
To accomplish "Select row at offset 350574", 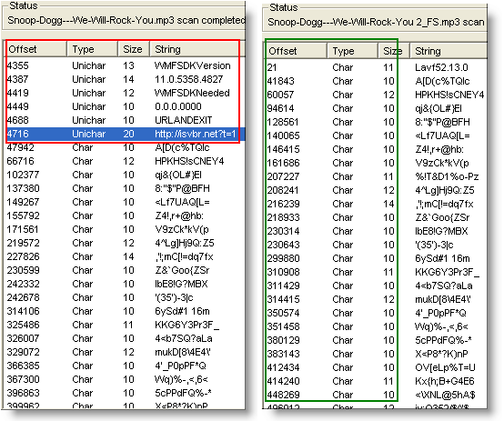I will click(x=376, y=313).
